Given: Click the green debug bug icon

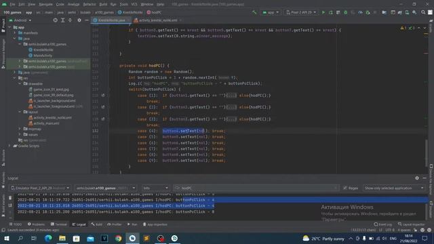Looking at the screenshot, I should click(345, 12).
